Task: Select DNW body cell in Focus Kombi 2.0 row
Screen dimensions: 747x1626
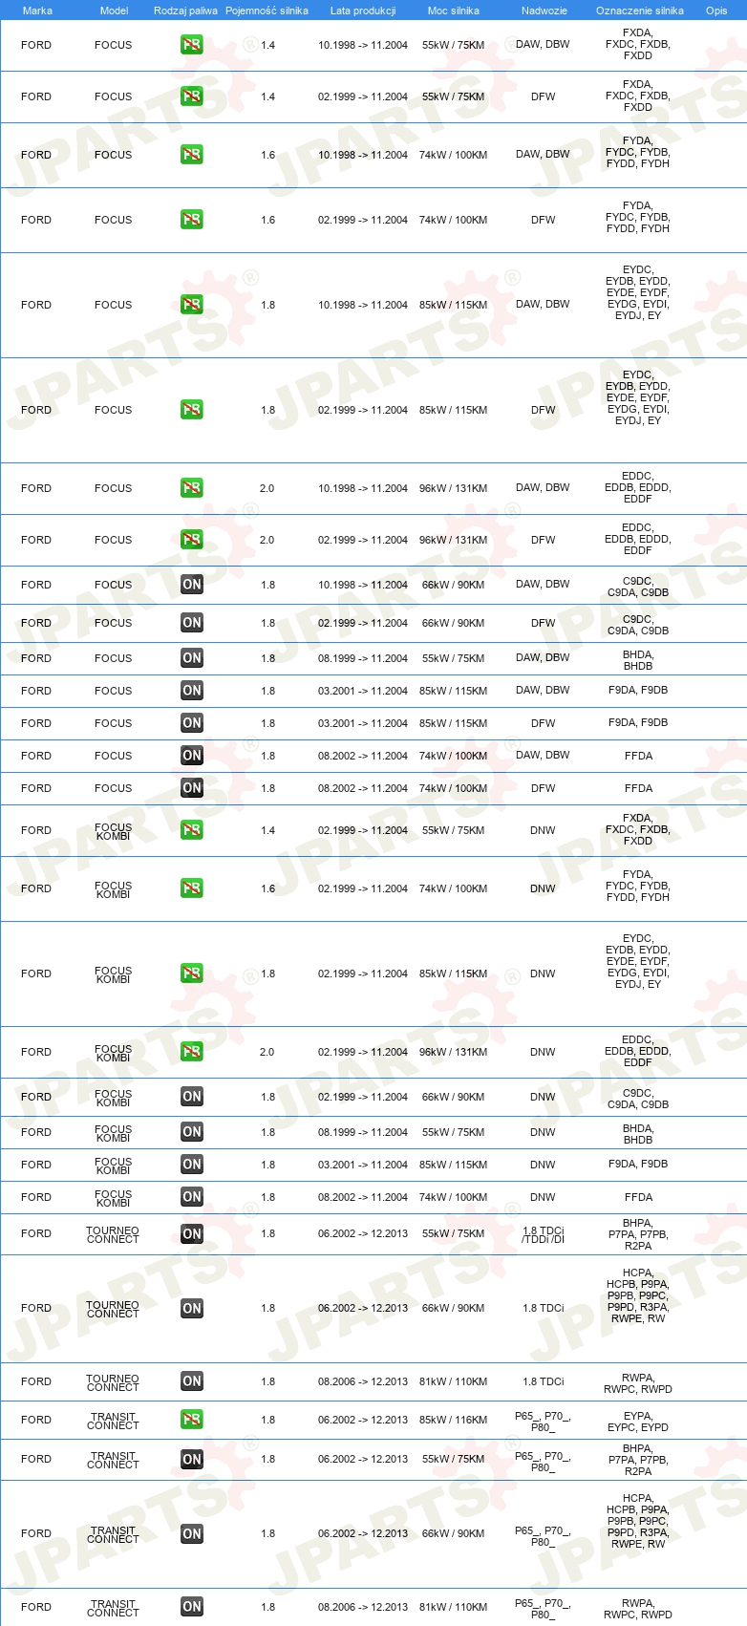Action: pos(543,1052)
